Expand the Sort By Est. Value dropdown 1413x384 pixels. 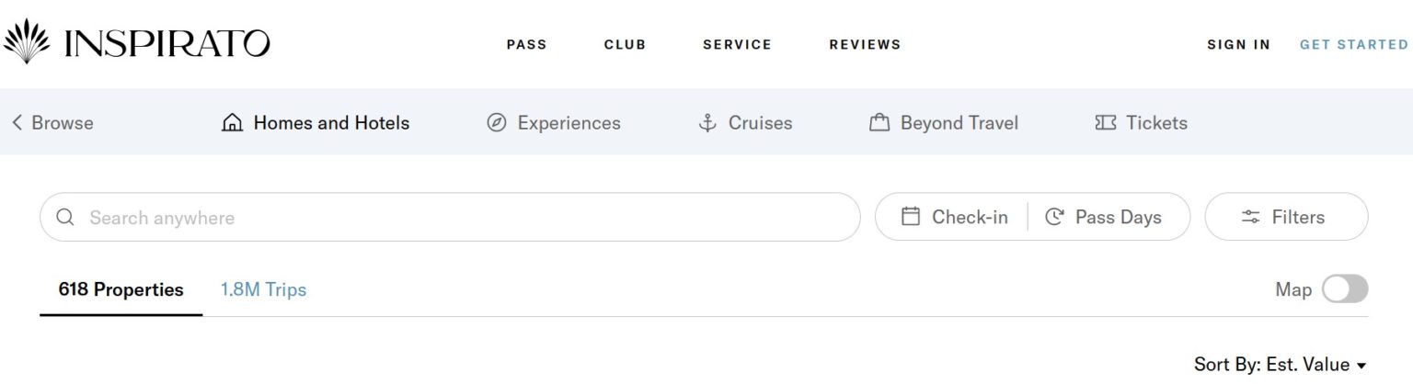(1280, 365)
